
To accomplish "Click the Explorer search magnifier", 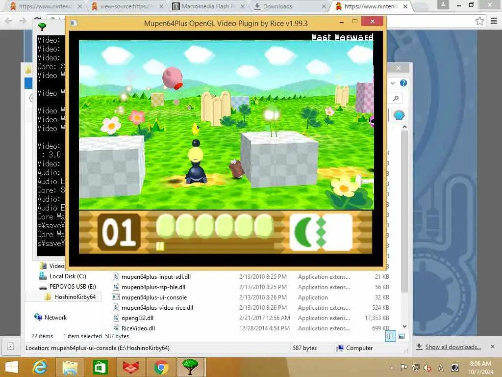I will [396, 98].
